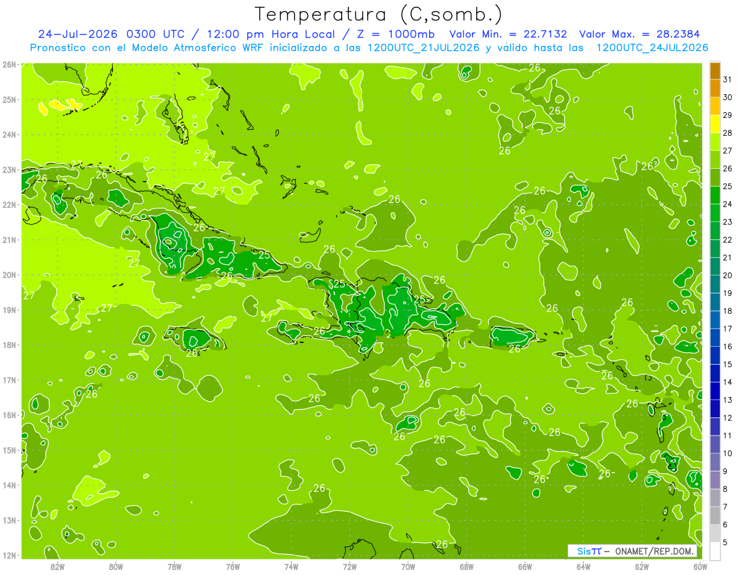Click color scale label '31'
The width and height of the screenshot is (744, 575).
727,80
